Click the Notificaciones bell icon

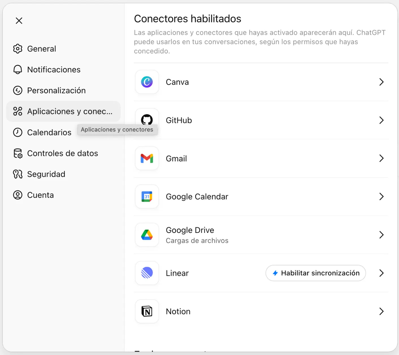[18, 70]
